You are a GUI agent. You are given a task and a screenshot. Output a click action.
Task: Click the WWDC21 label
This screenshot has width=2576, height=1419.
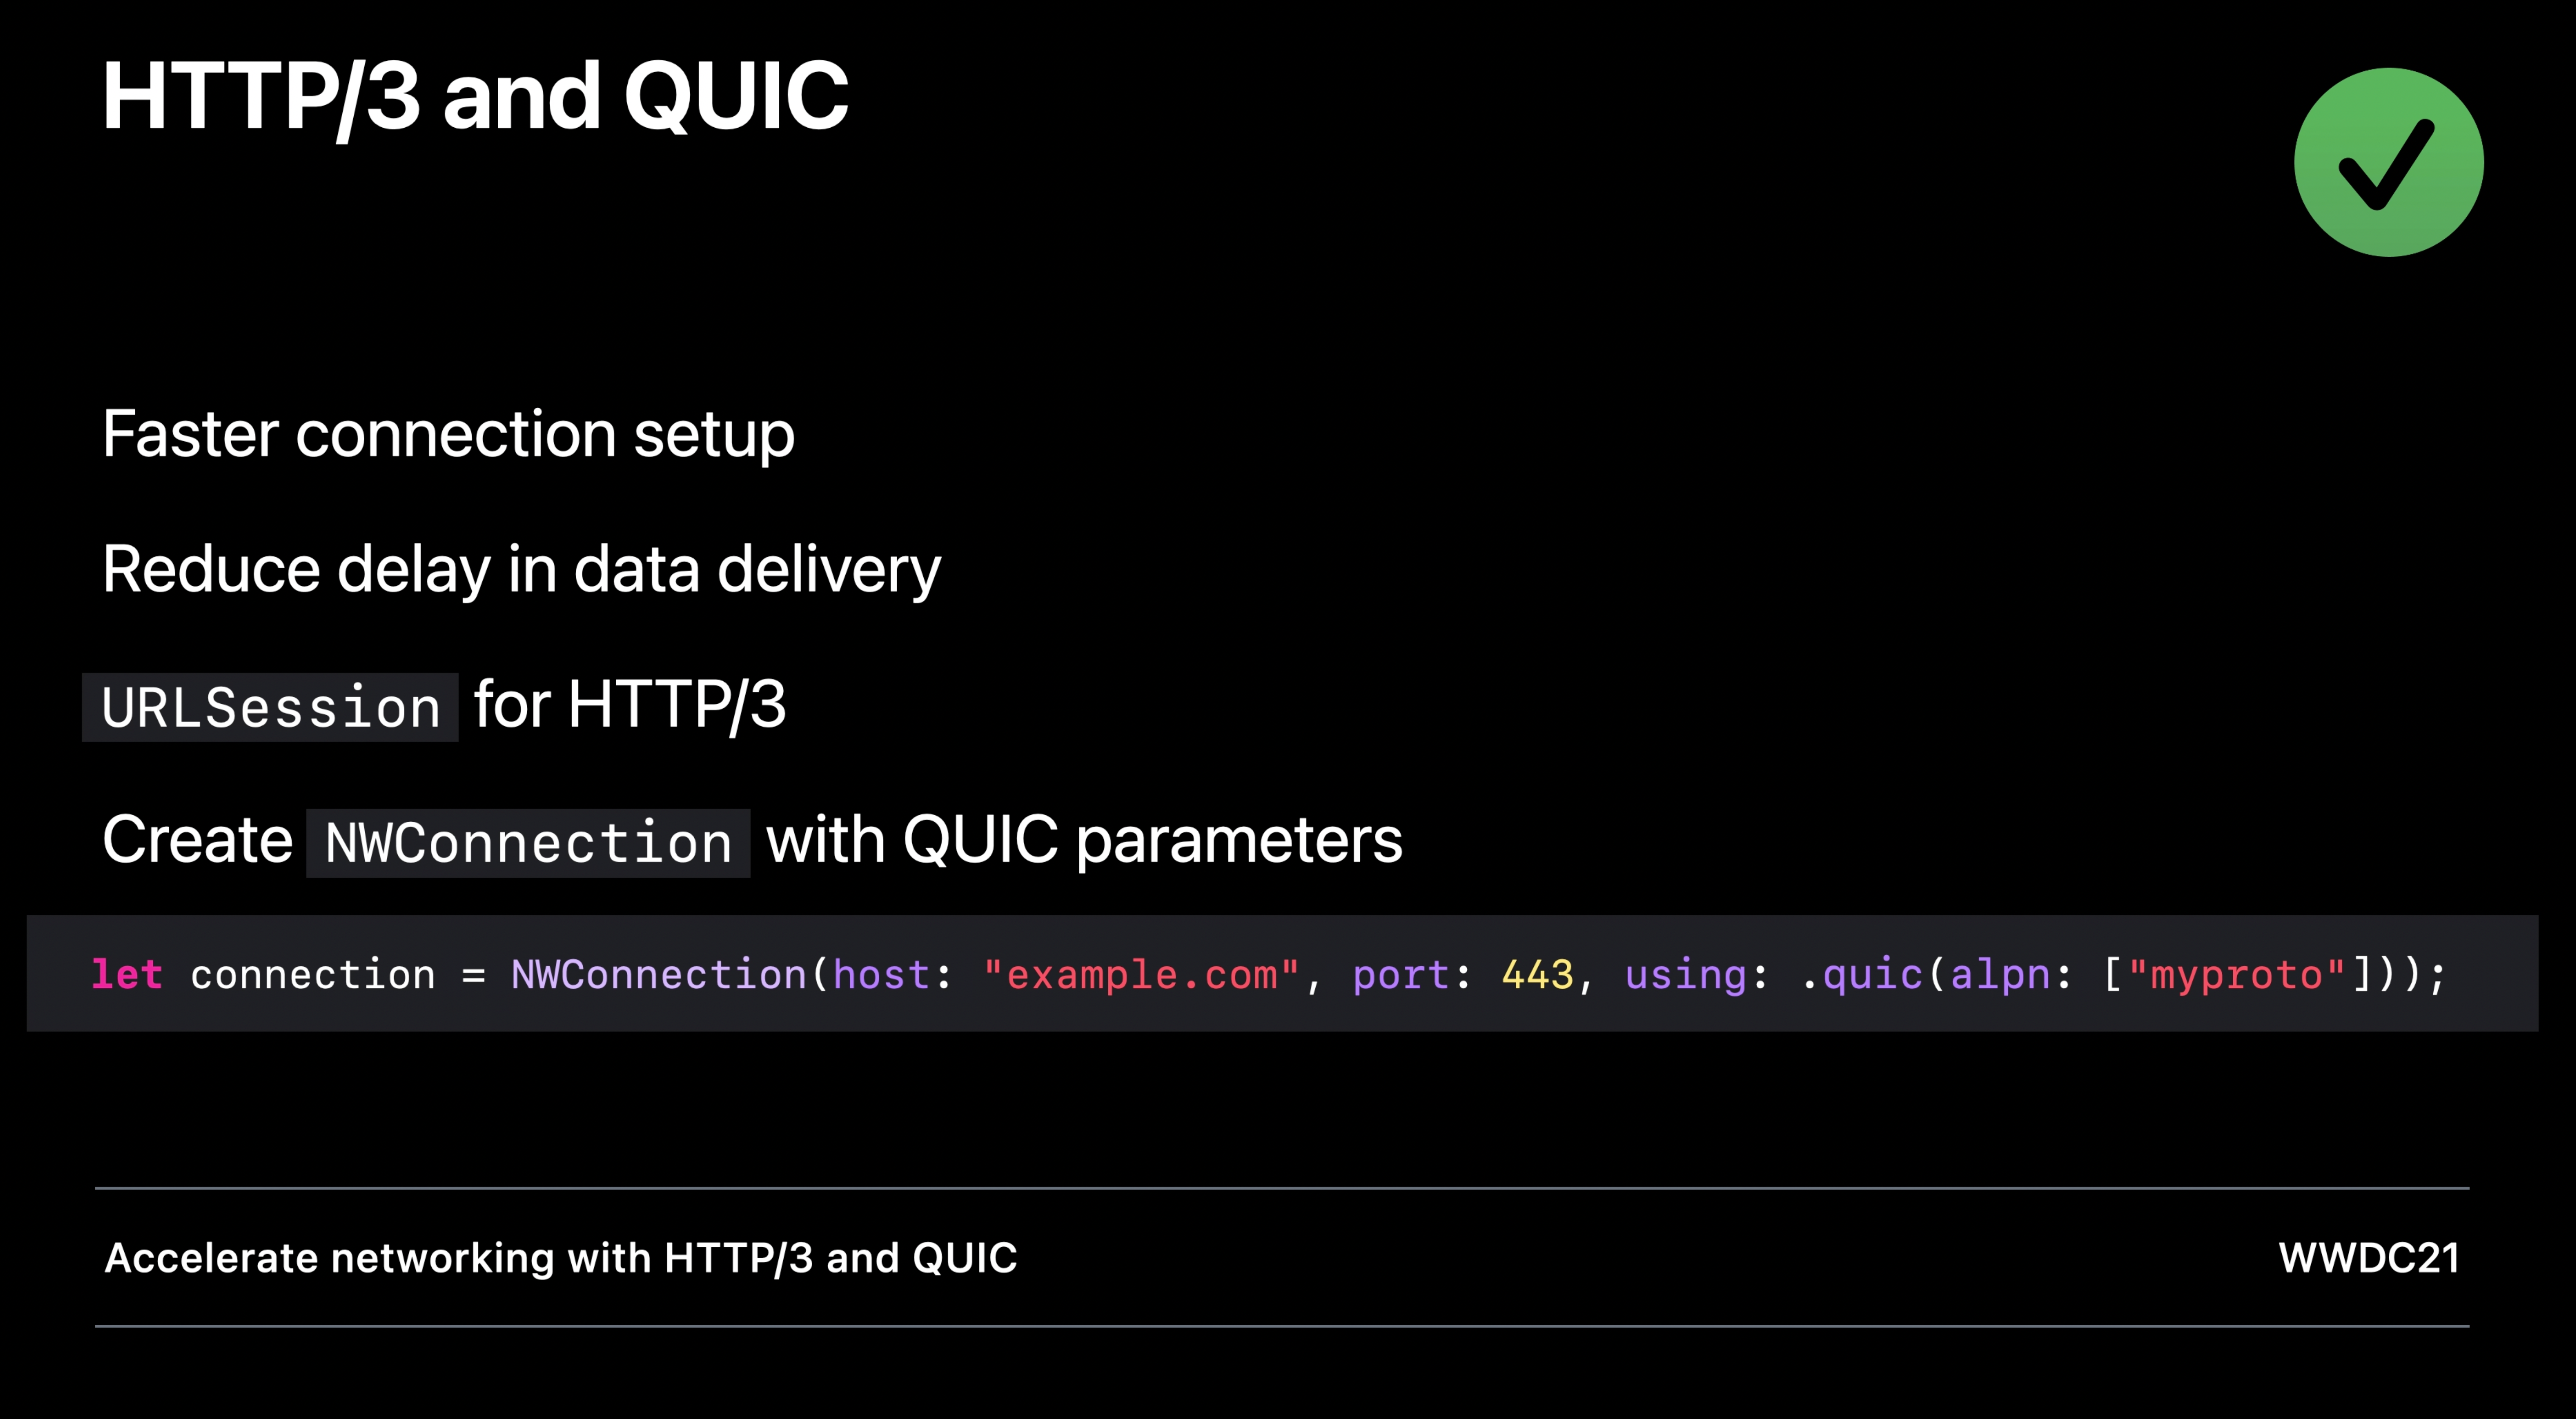click(2369, 1258)
